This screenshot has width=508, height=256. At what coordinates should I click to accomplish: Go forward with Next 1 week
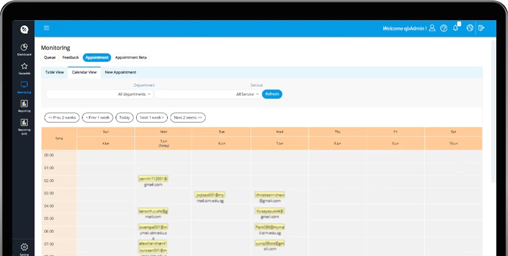[151, 118]
